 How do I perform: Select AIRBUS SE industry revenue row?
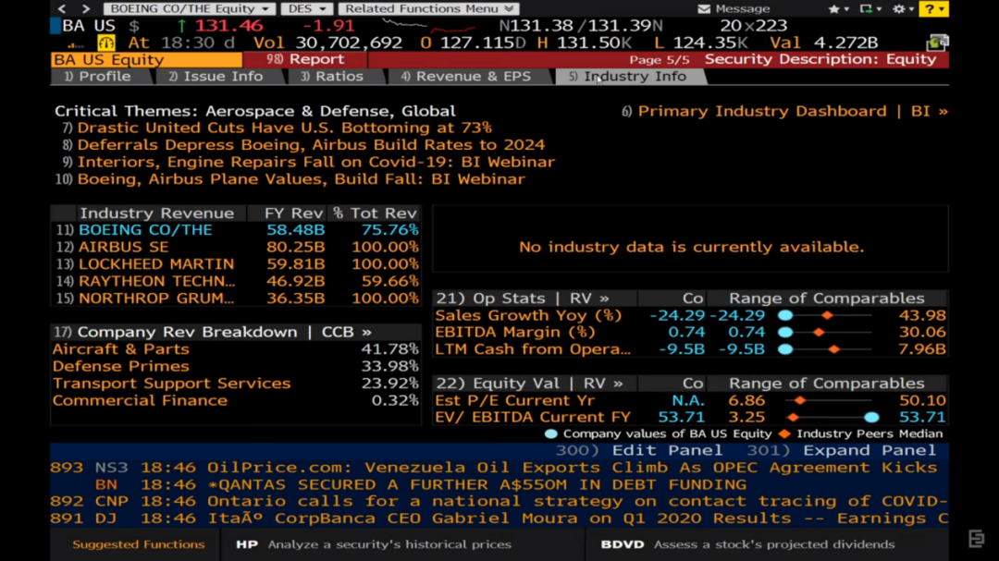point(237,247)
